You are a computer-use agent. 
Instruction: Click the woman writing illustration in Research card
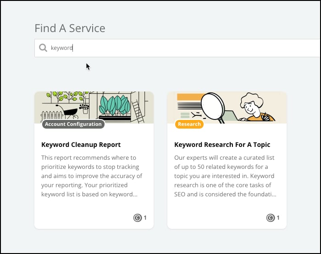[256, 107]
